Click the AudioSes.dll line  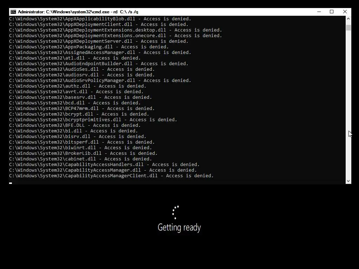(x=82, y=69)
